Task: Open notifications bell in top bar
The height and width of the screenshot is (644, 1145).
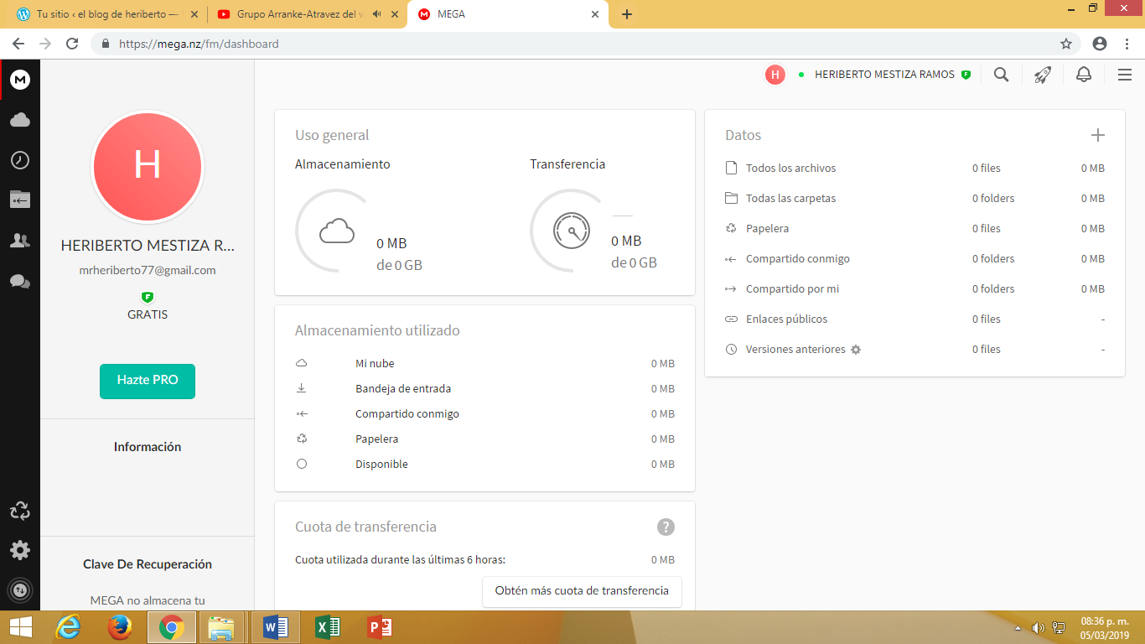Action: point(1084,75)
